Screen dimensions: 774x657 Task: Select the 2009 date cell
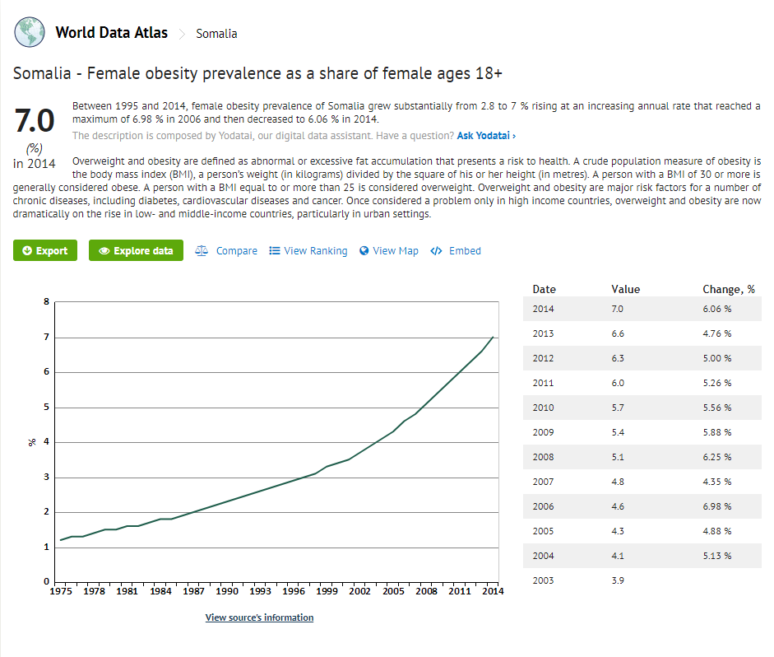[x=543, y=432]
